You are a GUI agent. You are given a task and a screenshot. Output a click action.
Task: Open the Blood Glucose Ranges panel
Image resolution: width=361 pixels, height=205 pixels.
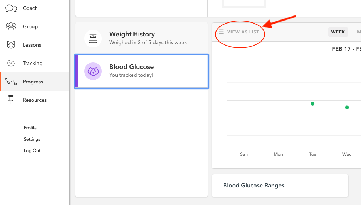[280, 186]
